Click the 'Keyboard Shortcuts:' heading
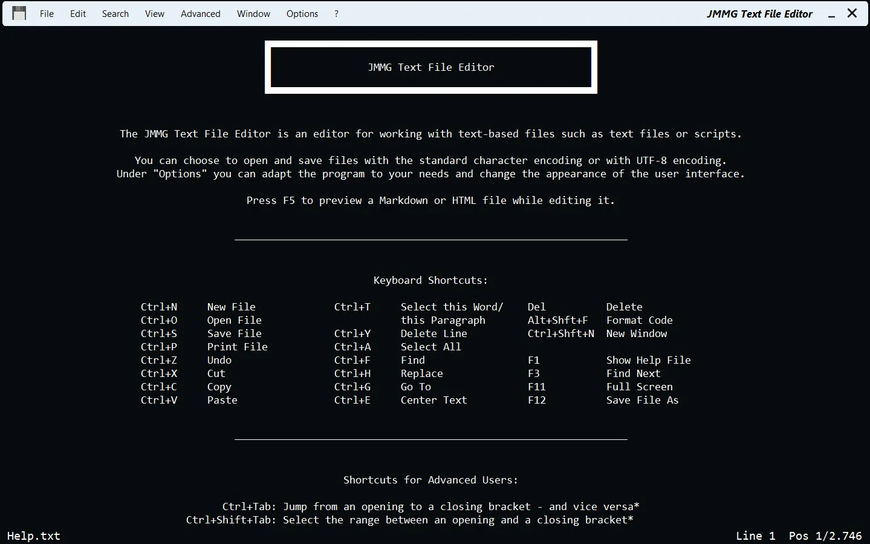Viewport: 870px width, 544px height. click(x=430, y=280)
